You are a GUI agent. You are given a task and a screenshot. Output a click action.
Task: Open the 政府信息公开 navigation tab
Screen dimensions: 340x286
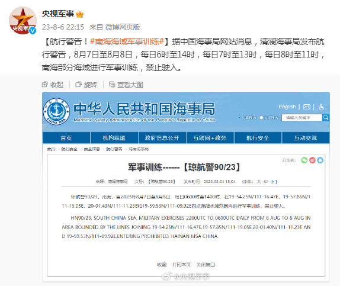162,138
